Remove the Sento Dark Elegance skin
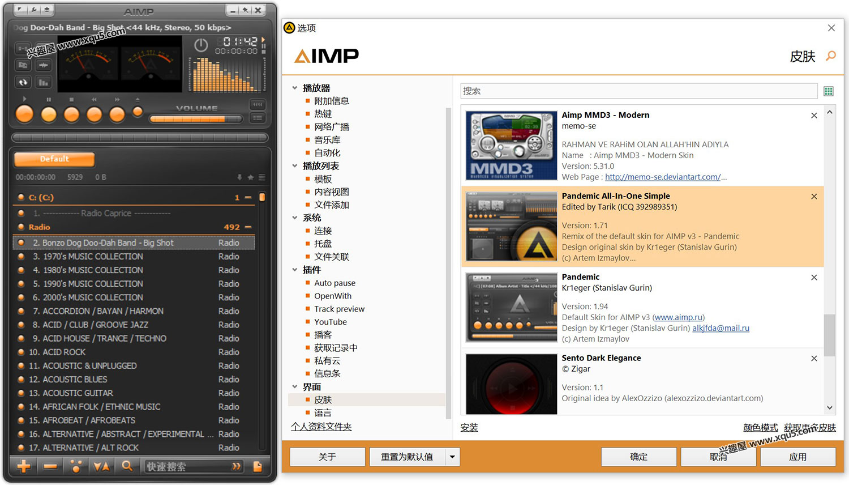Image resolution: width=849 pixels, height=485 pixels. coord(814,359)
